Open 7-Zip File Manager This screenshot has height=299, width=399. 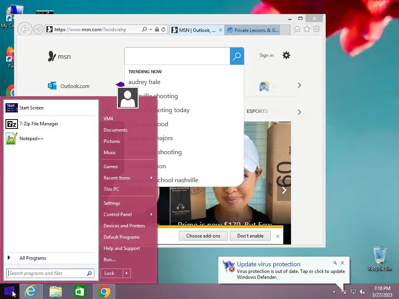50,124
